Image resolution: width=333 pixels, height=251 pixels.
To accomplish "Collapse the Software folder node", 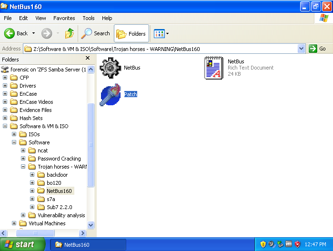I will [14, 142].
